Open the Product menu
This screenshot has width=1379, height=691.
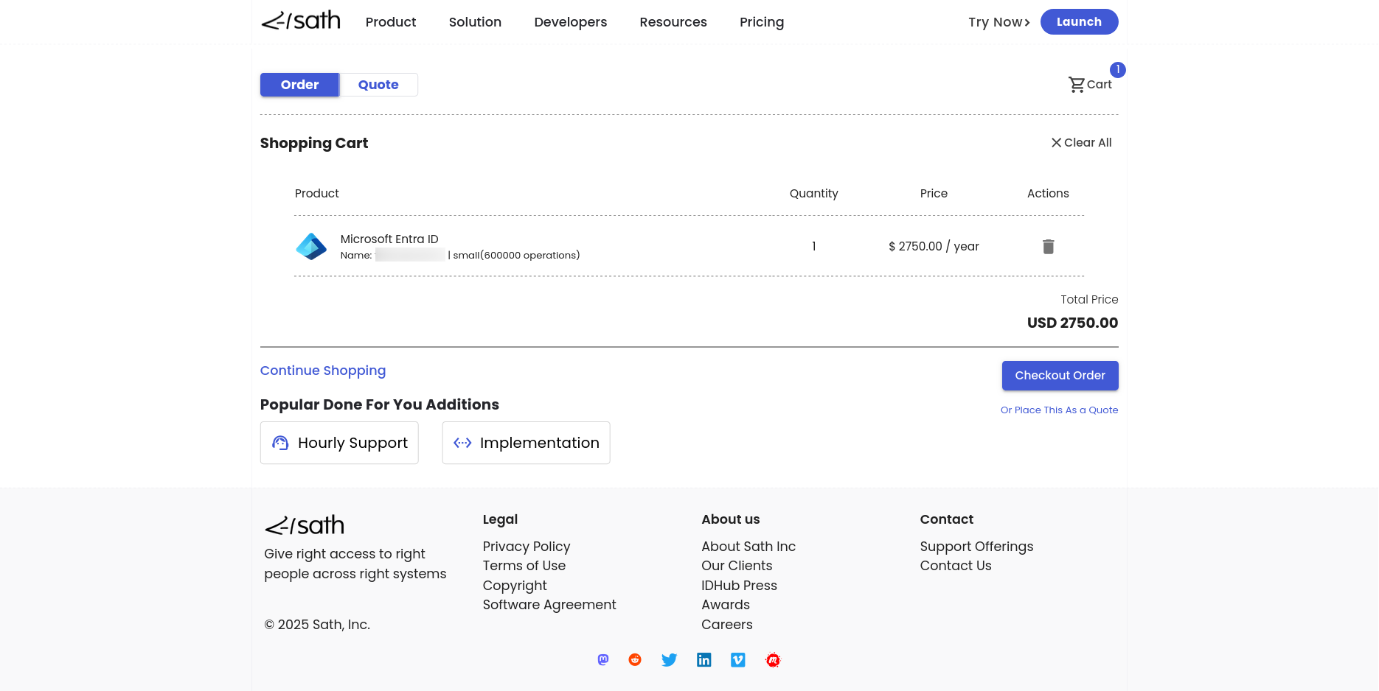coord(391,22)
